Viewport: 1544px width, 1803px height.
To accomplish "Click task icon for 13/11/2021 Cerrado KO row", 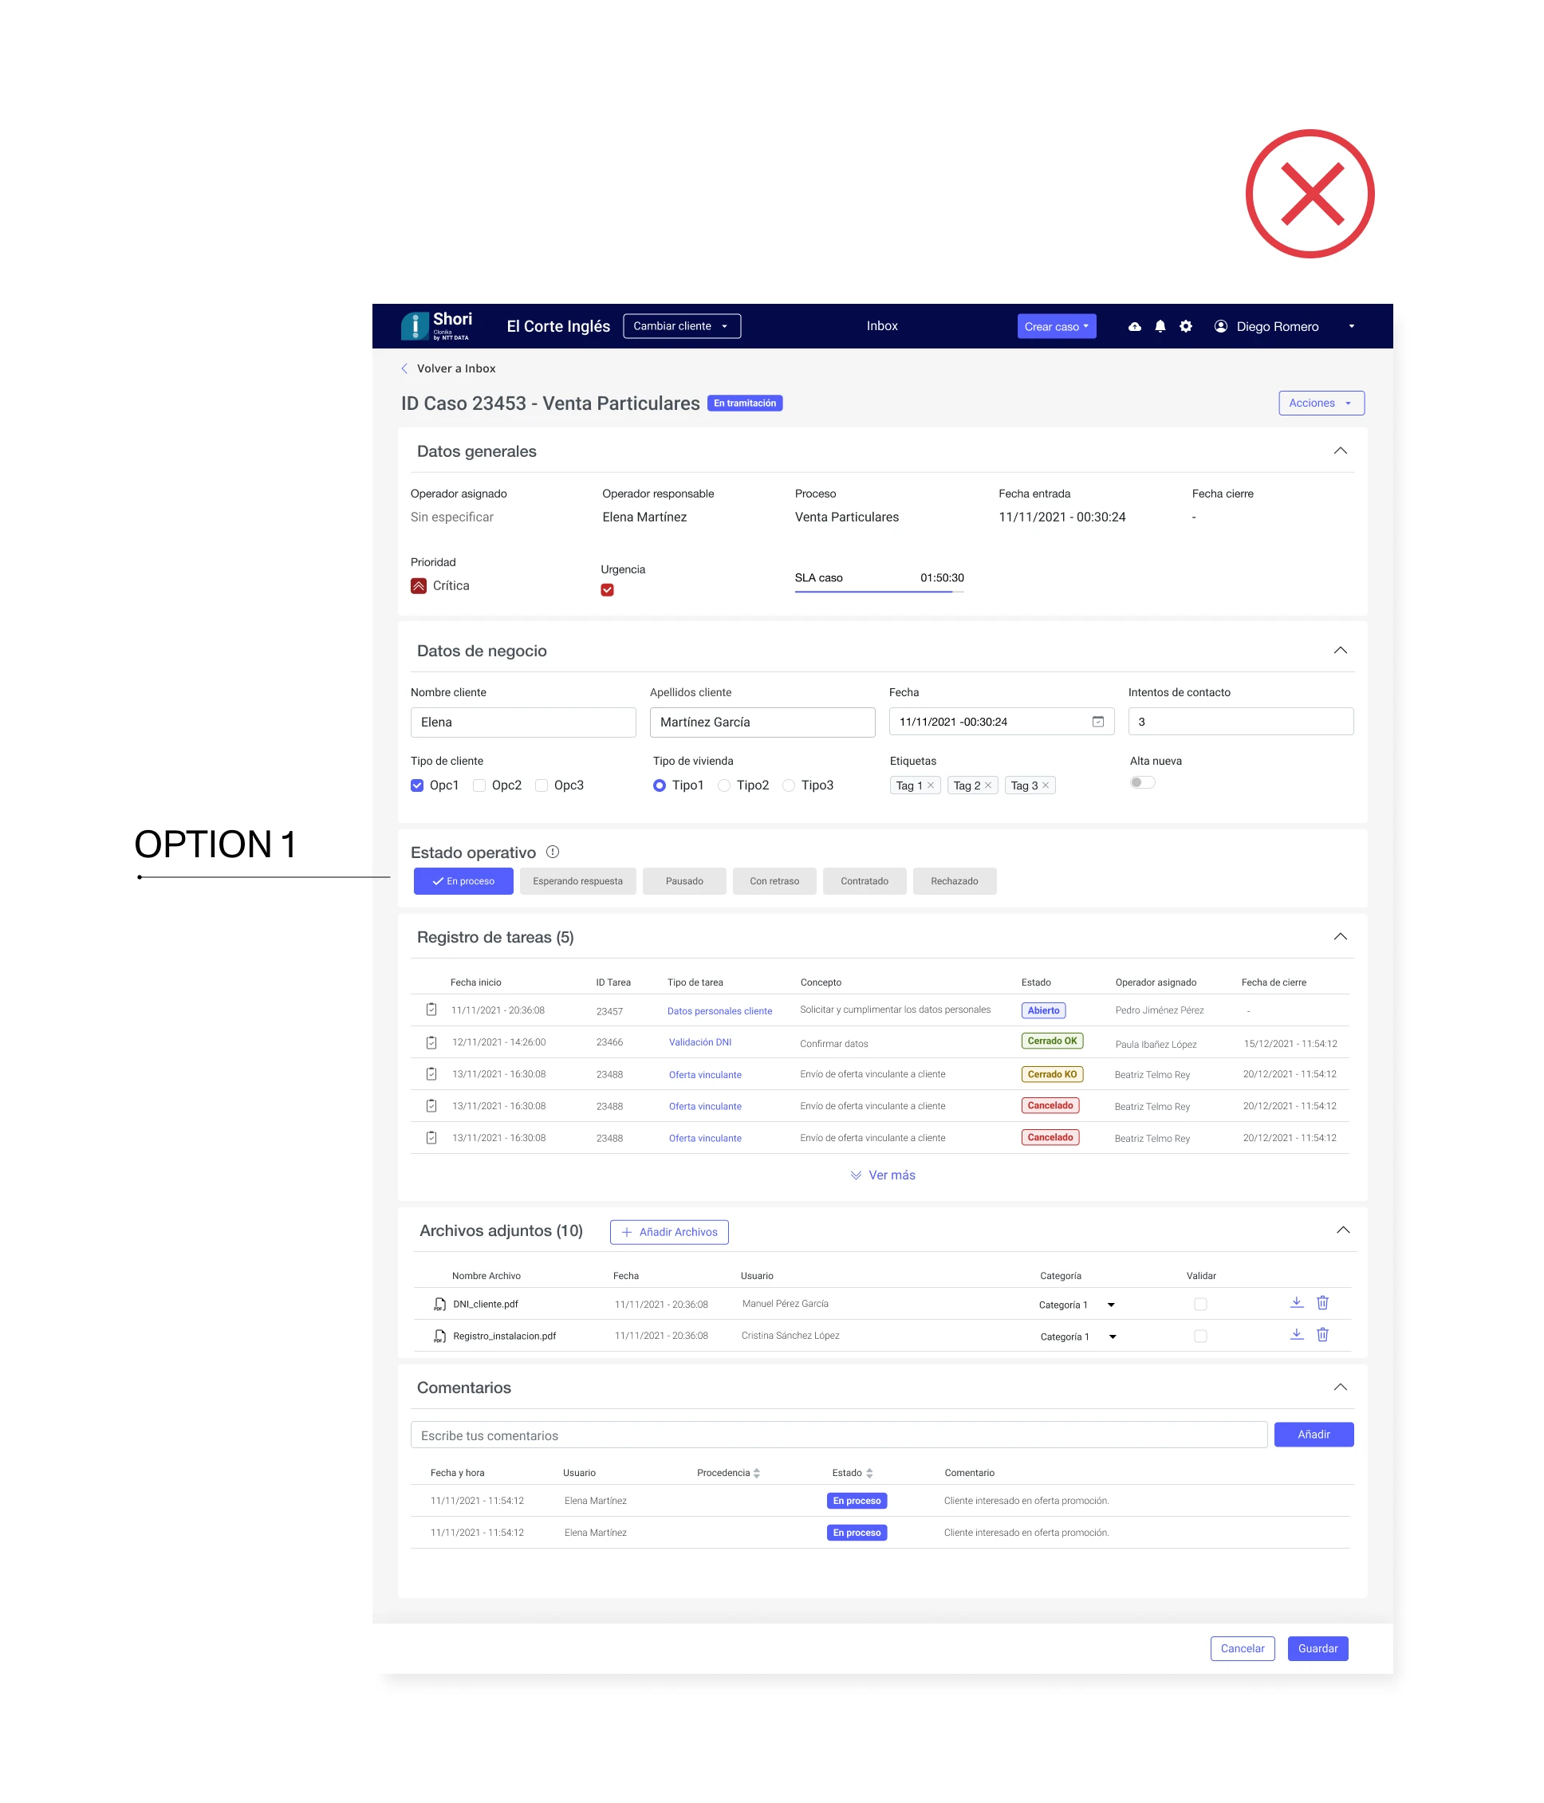I will point(431,1074).
